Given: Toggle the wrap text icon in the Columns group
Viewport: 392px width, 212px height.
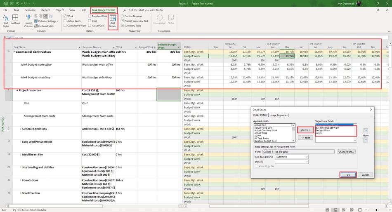Looking at the screenshot, I should tap(51, 16).
